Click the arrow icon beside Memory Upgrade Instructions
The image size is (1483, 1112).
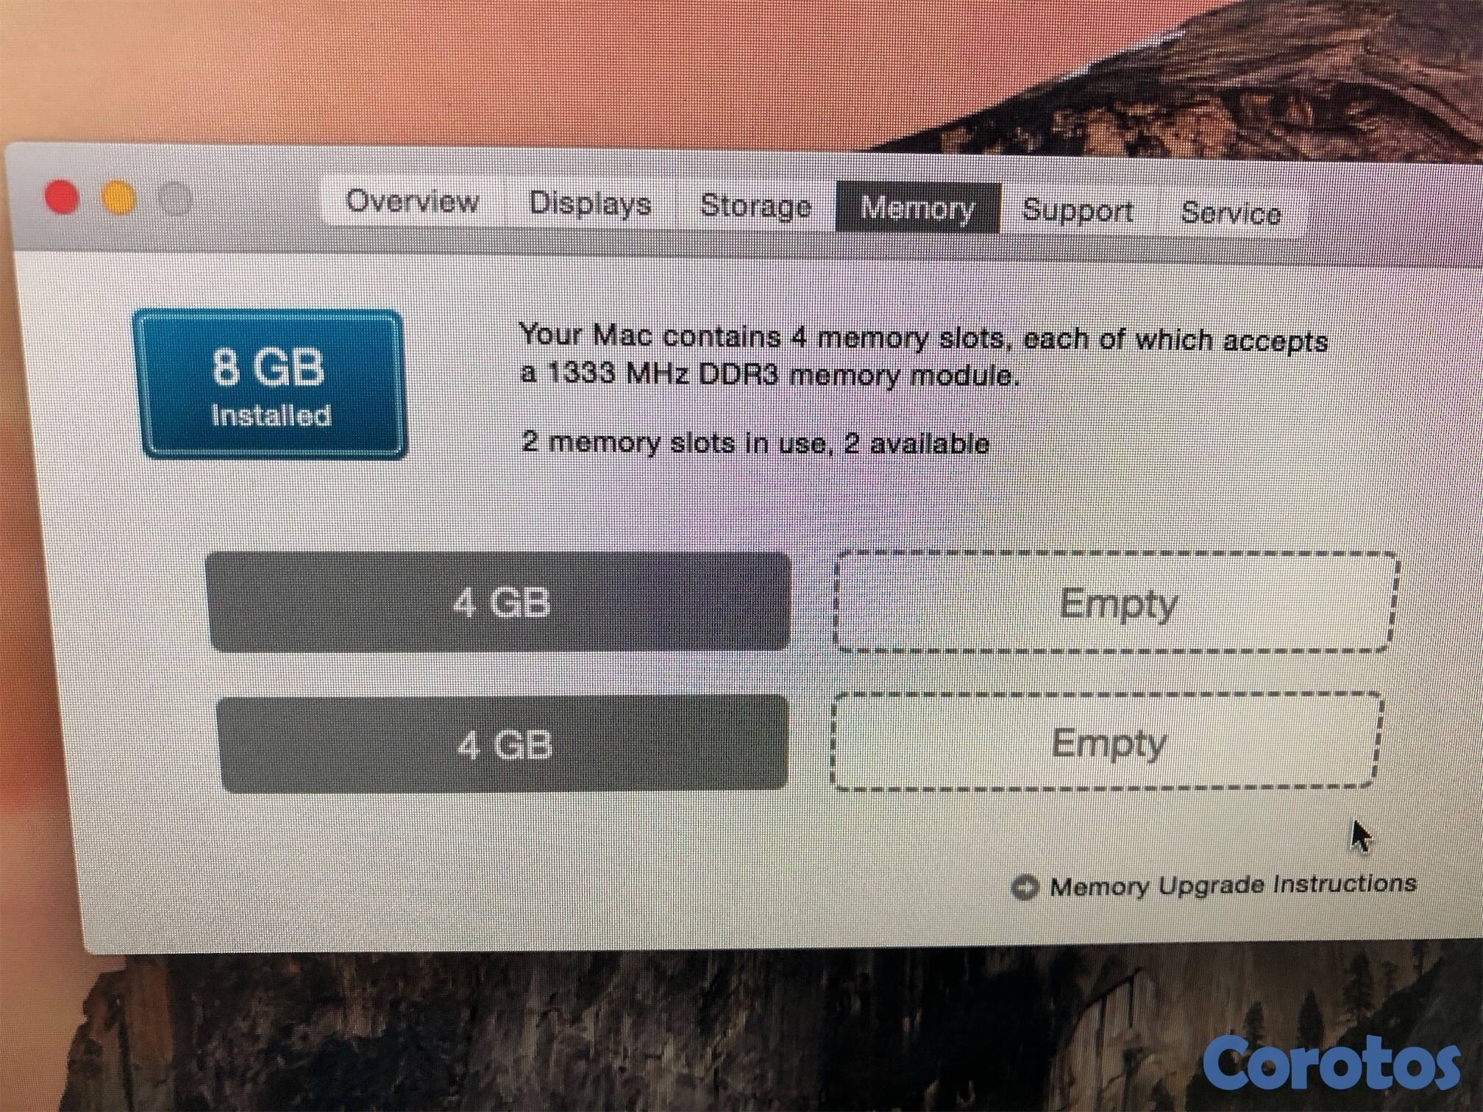1025,888
